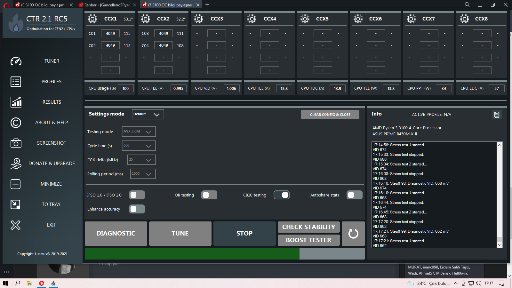Image resolution: width=512 pixels, height=288 pixels.
Task: Open the browser search magnifier icon
Action: coord(467,4)
